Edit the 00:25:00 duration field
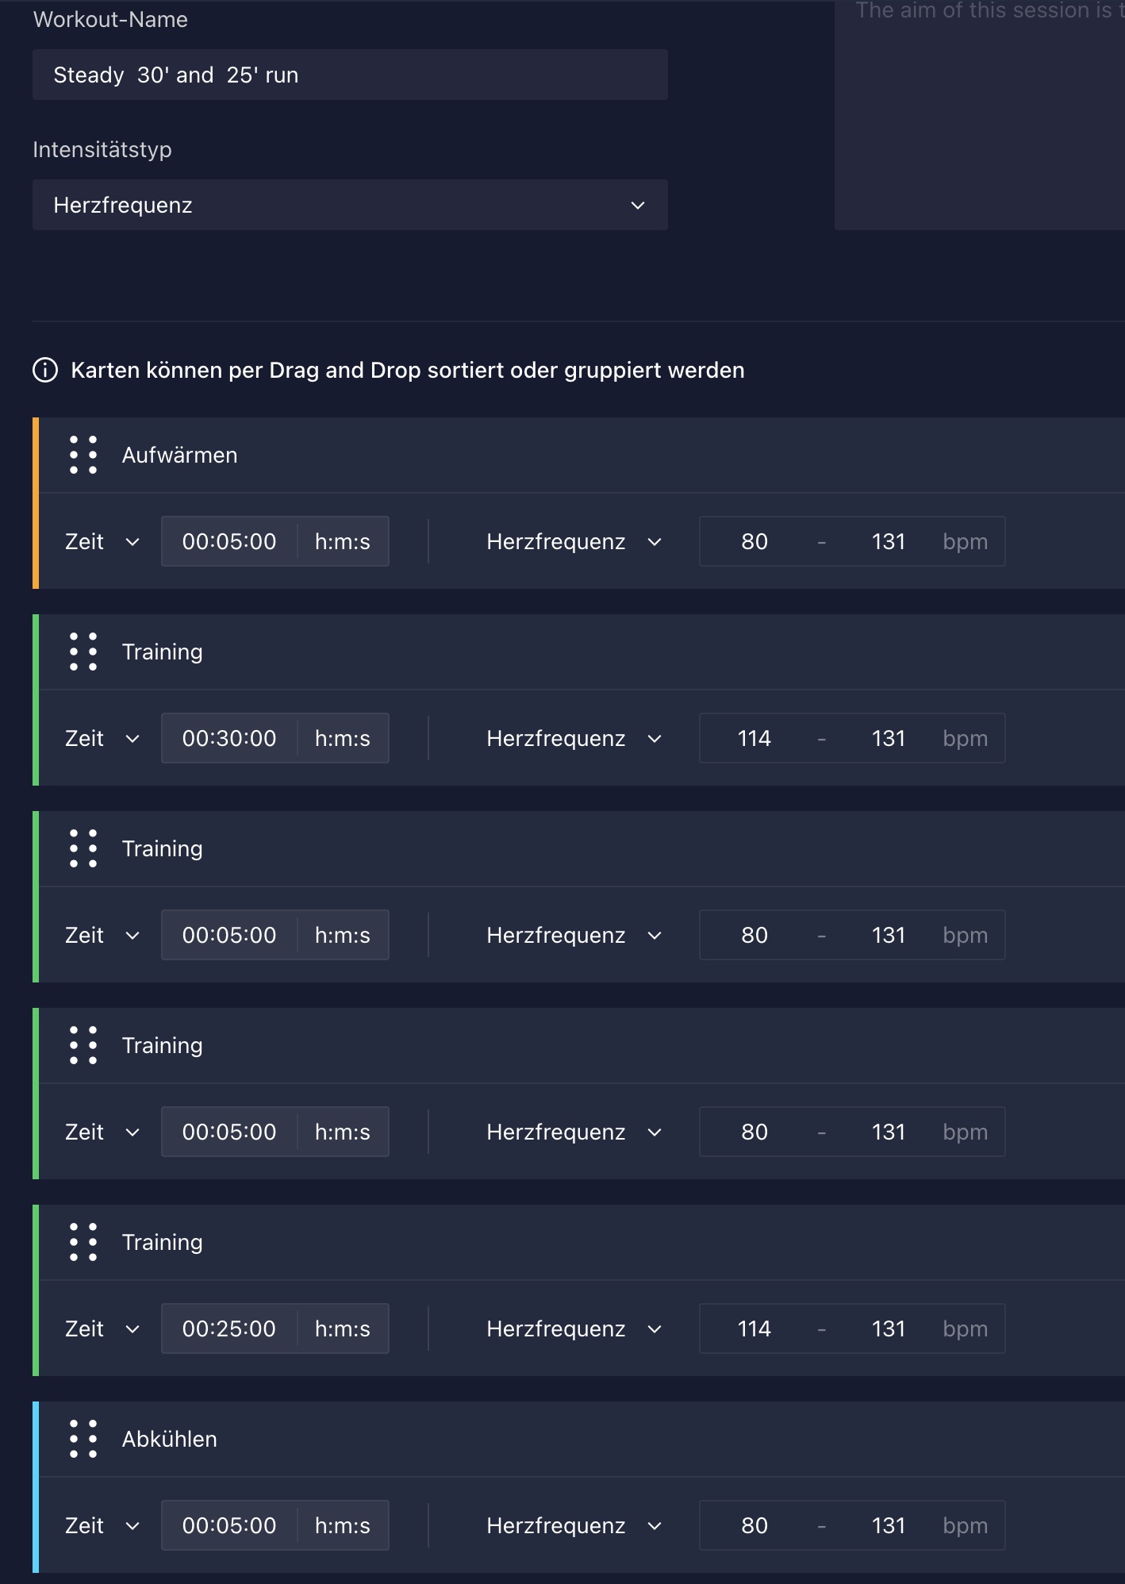 (229, 1329)
